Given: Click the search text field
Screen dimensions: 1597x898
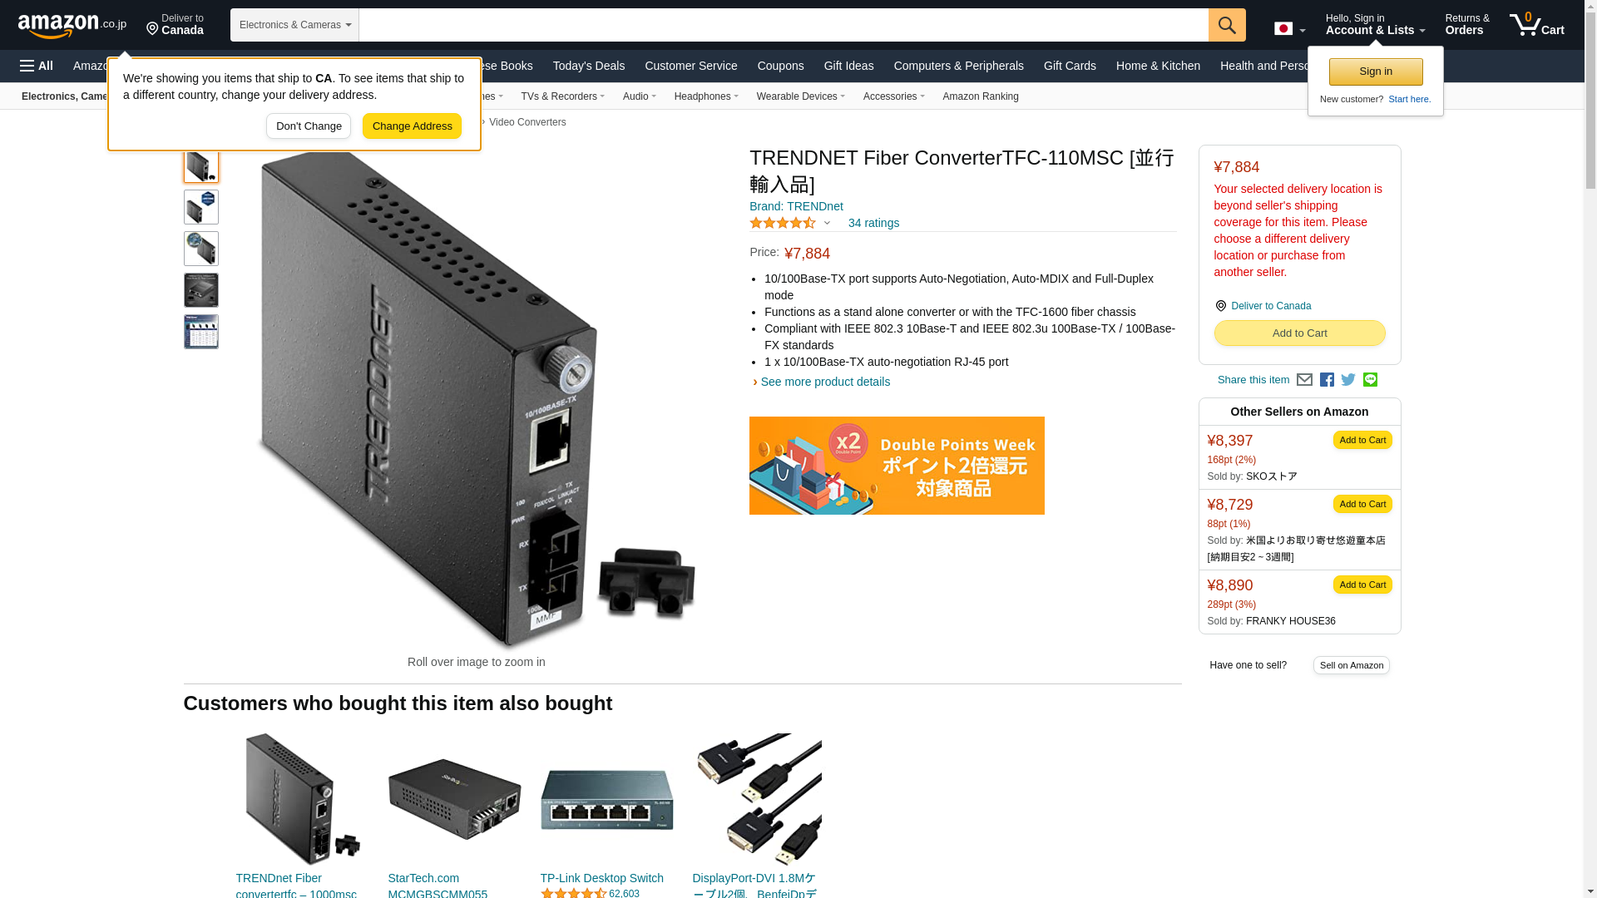Looking at the screenshot, I should (784, 25).
